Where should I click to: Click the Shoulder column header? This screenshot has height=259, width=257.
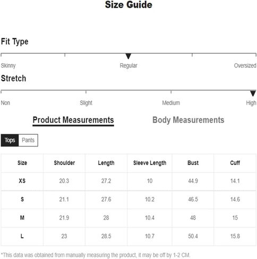click(64, 163)
